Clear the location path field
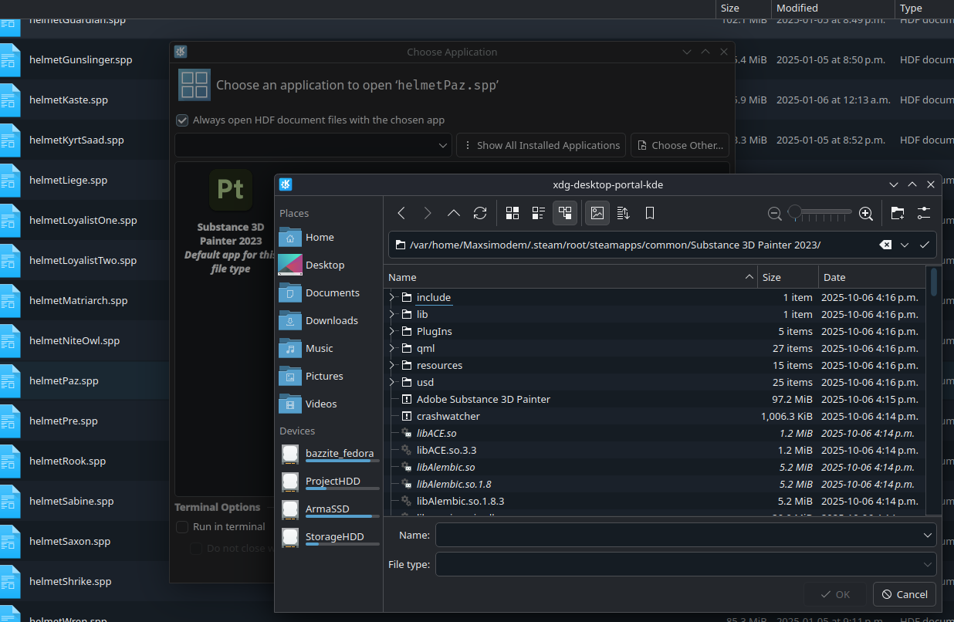 pyautogui.click(x=885, y=245)
